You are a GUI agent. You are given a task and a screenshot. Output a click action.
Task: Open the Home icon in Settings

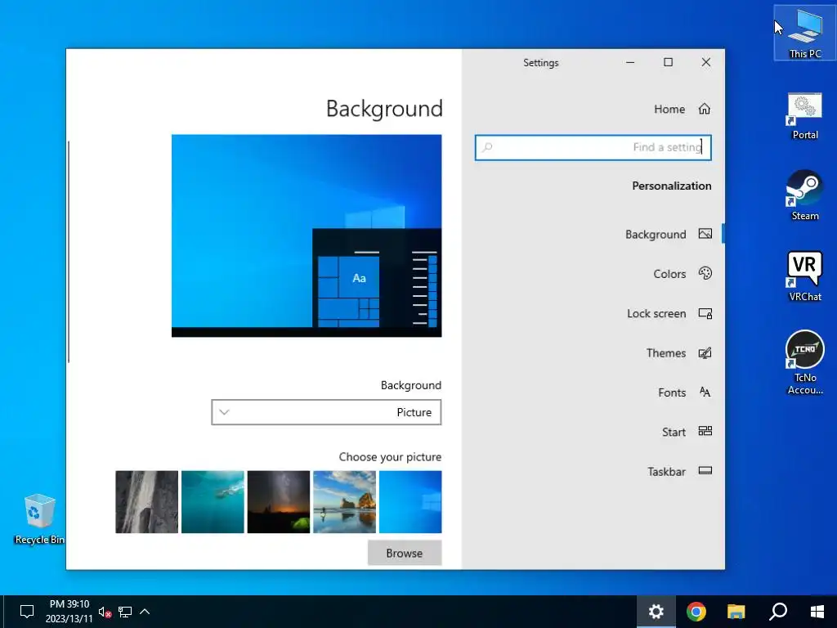[x=705, y=109]
